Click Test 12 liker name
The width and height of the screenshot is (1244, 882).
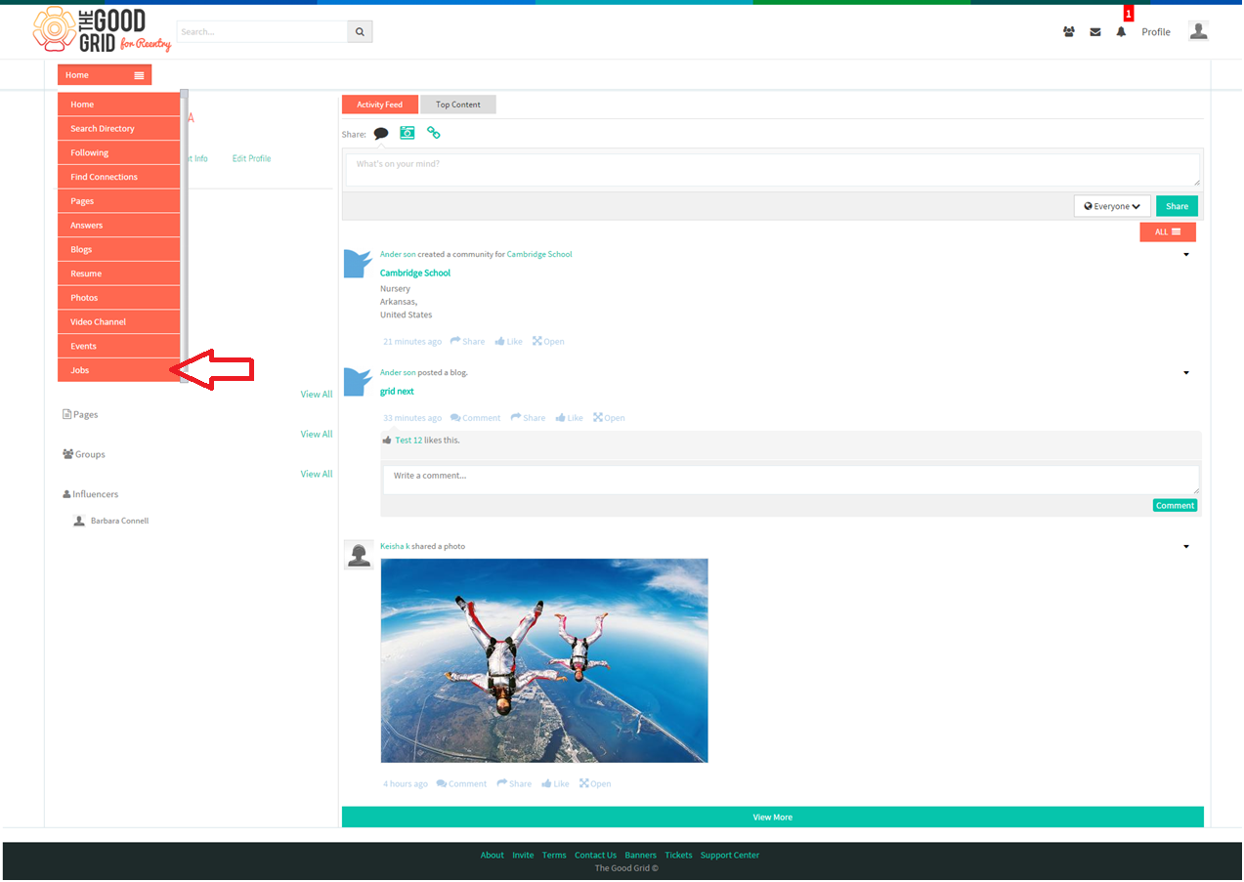tap(408, 441)
